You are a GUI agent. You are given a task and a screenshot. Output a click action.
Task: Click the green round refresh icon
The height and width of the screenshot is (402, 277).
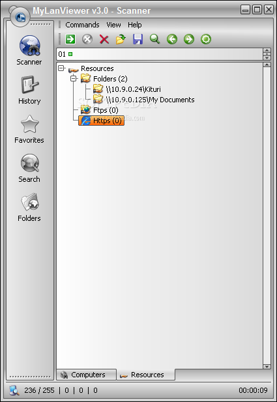pos(206,39)
